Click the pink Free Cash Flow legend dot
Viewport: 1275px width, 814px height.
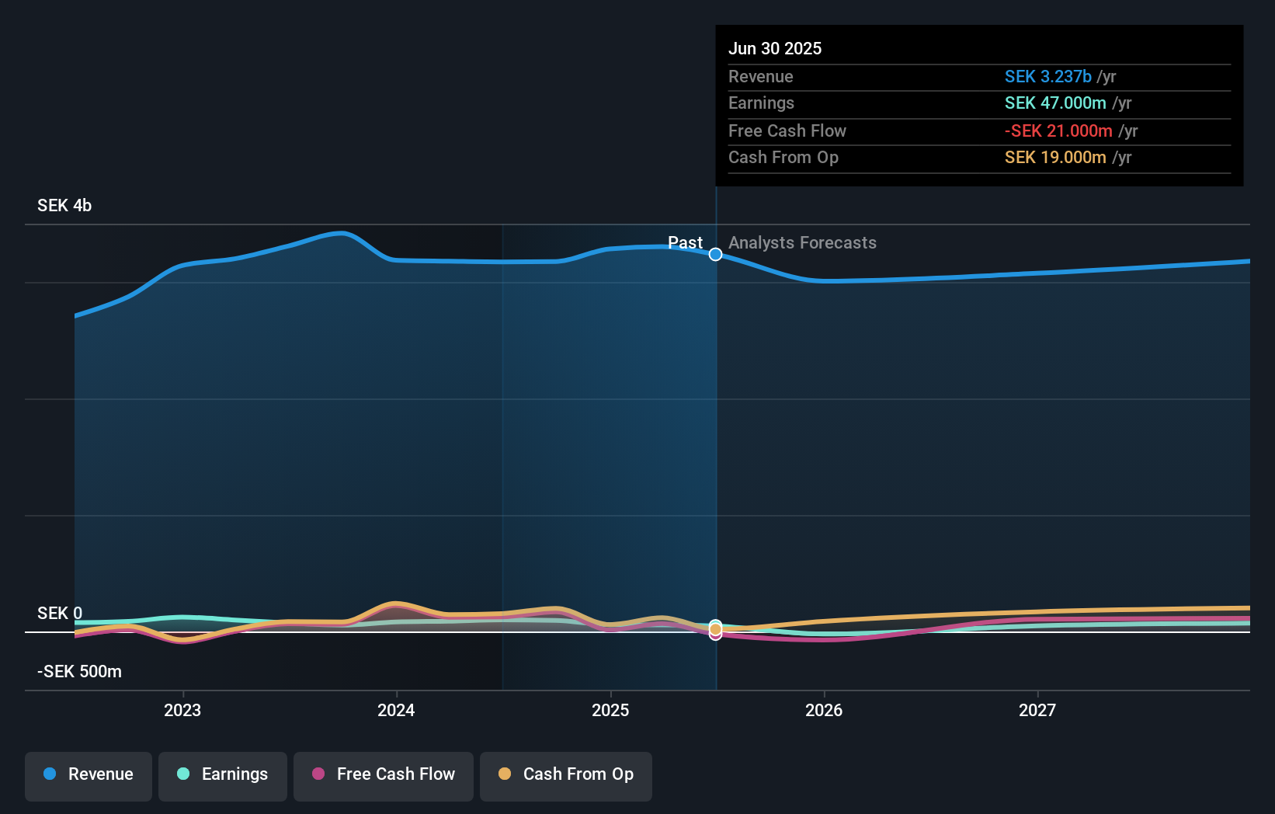point(318,774)
